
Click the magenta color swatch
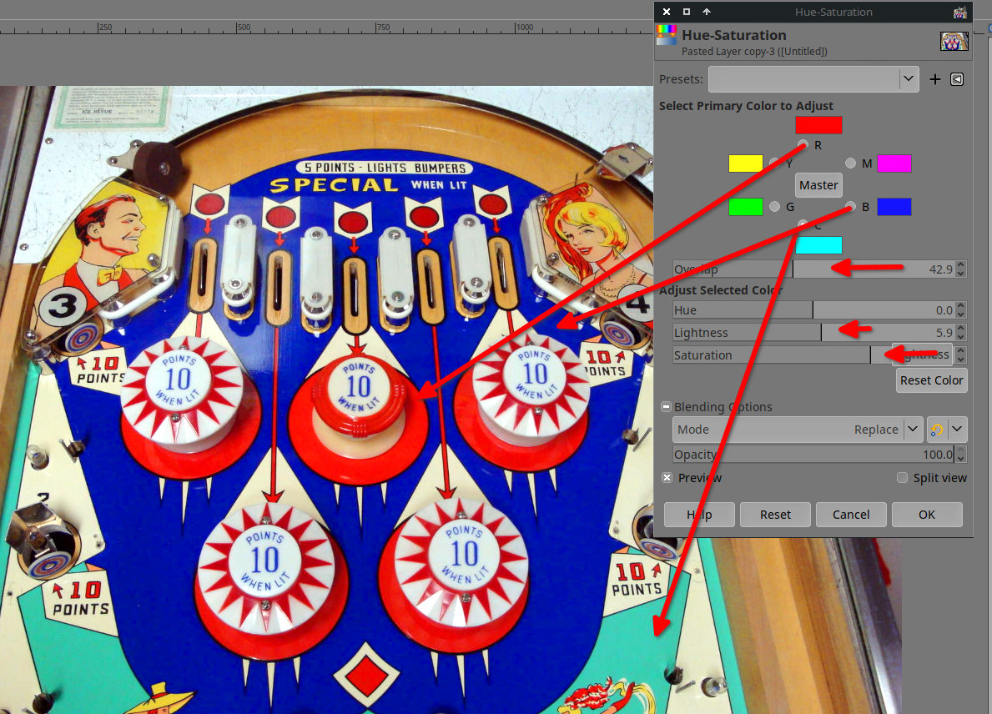coord(894,163)
